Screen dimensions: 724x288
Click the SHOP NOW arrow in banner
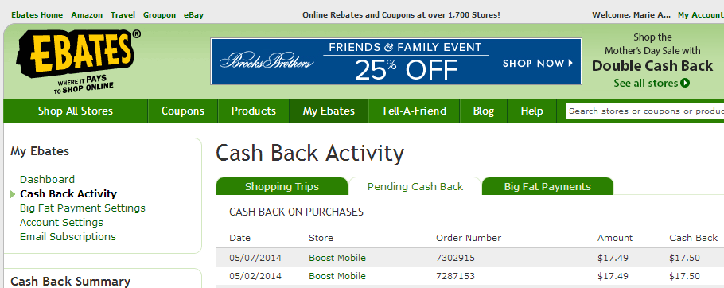(570, 63)
